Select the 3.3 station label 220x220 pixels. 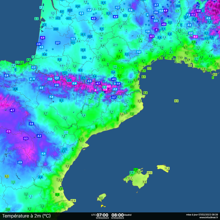(198, 48)
